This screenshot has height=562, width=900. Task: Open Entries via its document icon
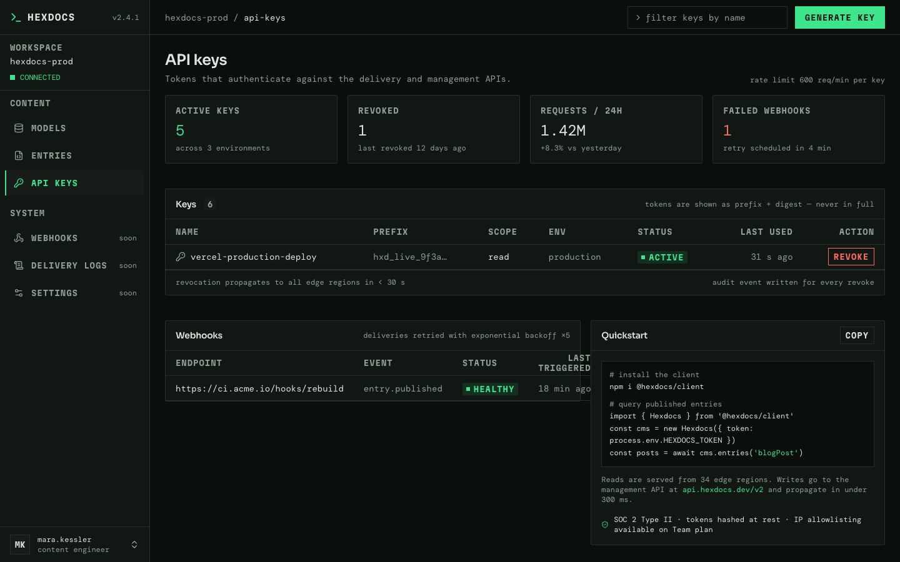point(19,155)
